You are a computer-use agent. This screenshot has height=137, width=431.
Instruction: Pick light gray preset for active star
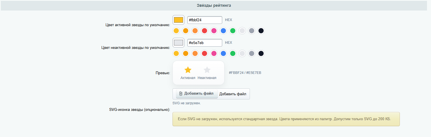click(x=242, y=31)
